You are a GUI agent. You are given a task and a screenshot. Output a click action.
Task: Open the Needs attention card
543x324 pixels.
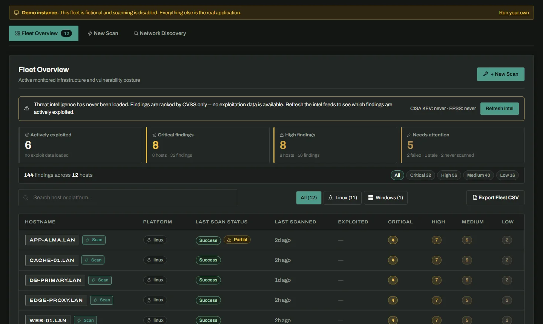(463, 145)
